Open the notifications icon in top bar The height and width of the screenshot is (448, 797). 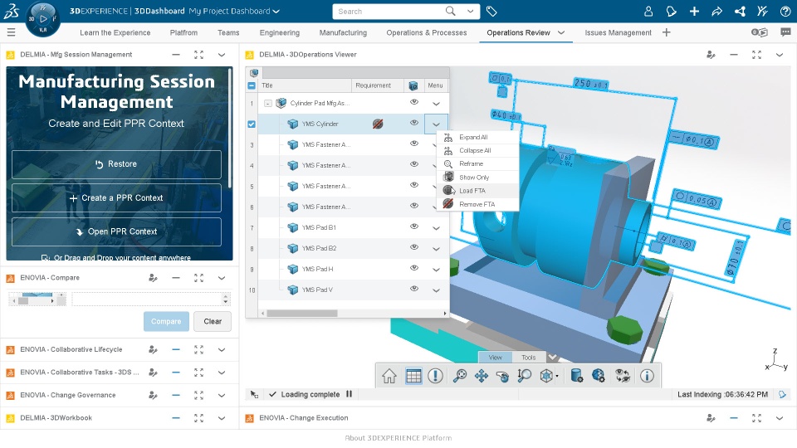tap(671, 11)
